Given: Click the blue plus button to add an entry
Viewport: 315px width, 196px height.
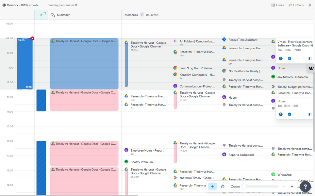Looking at the screenshot, I should 212,186.
